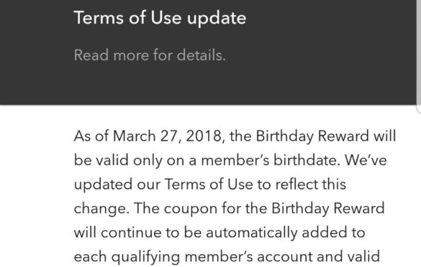Click the word "change." starting the fourth line
421x267 pixels.
pyautogui.click(x=101, y=209)
